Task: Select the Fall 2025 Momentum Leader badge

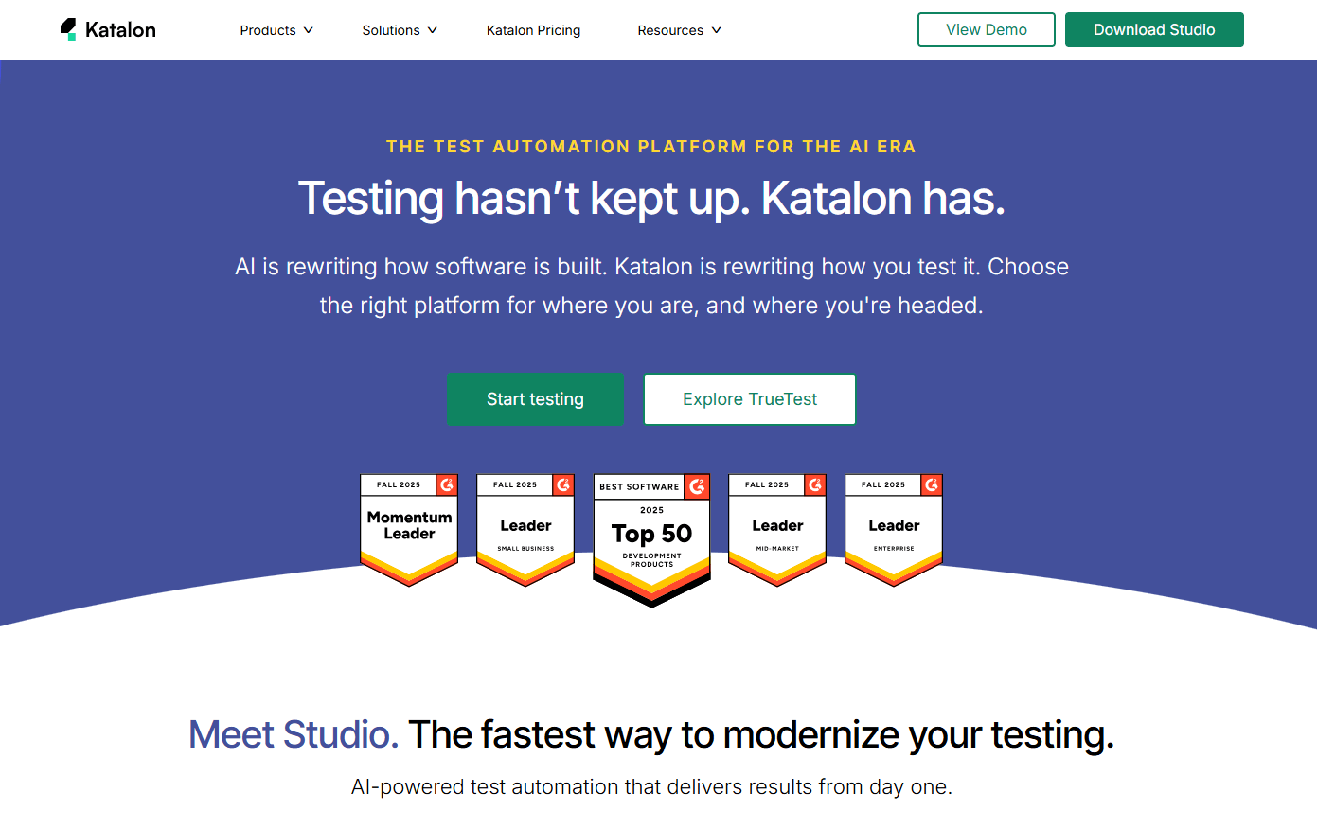Action: coord(408,525)
